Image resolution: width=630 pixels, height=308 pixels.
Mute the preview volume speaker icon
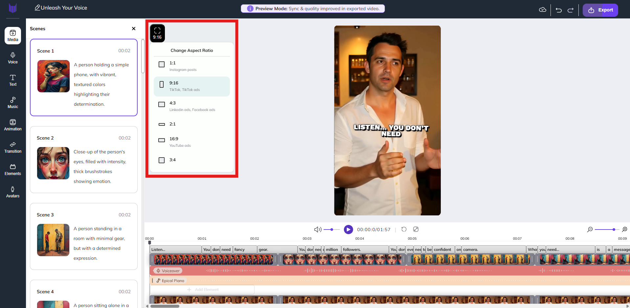[x=318, y=230]
